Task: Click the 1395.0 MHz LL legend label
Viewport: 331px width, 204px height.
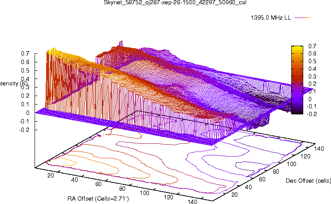Action: click(x=271, y=18)
